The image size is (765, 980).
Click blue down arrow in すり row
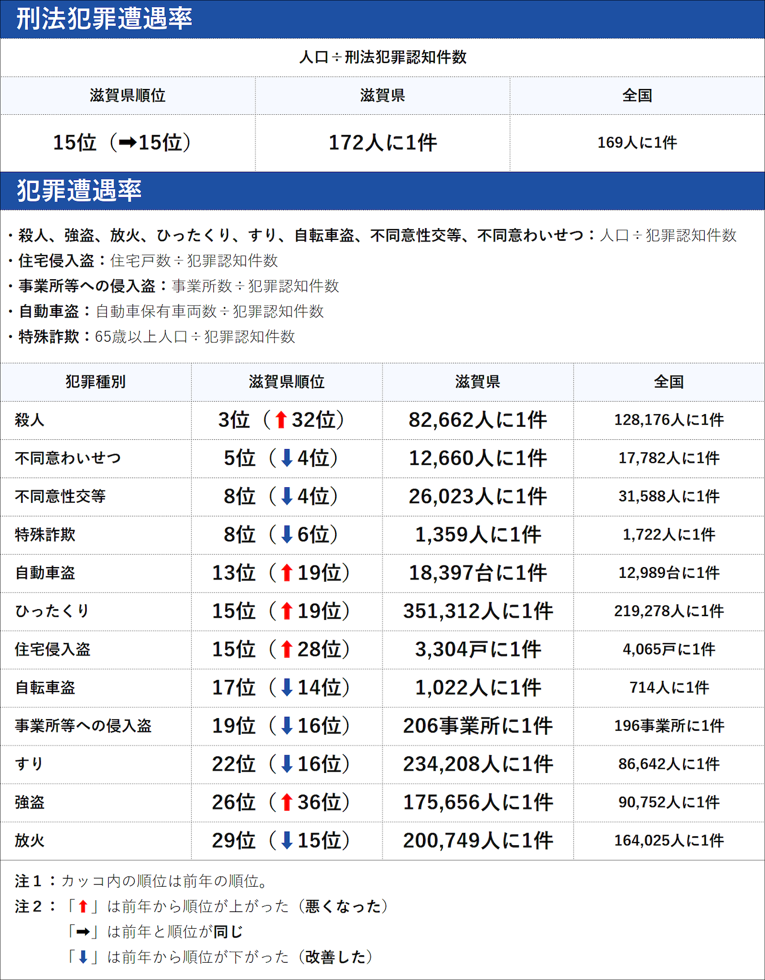(287, 764)
